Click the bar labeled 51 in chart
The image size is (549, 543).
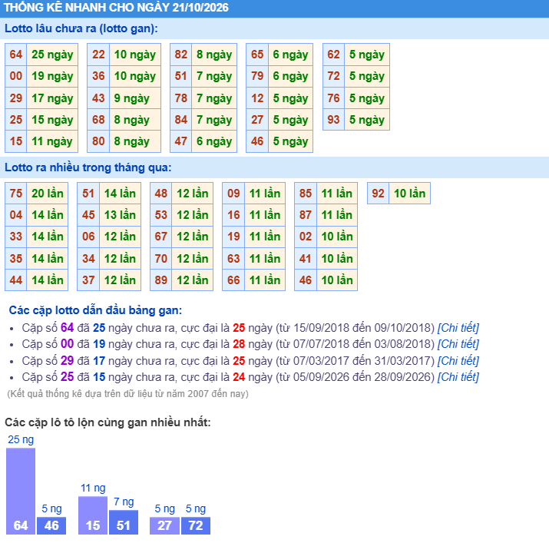(x=124, y=522)
